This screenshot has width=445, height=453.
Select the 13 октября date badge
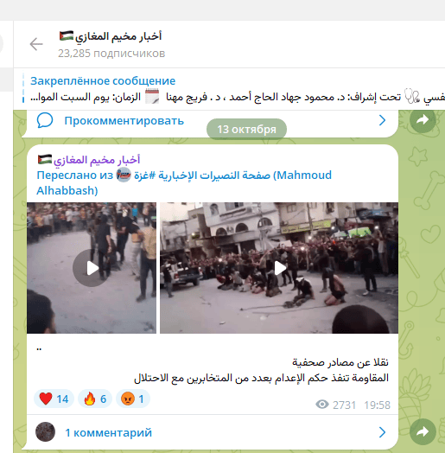point(246,129)
